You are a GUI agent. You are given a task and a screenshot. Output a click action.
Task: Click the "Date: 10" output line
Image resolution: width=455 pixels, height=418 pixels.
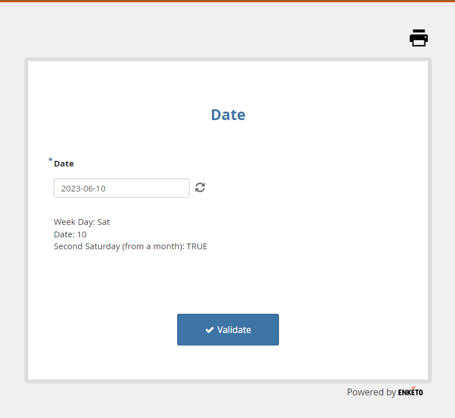[x=70, y=234]
